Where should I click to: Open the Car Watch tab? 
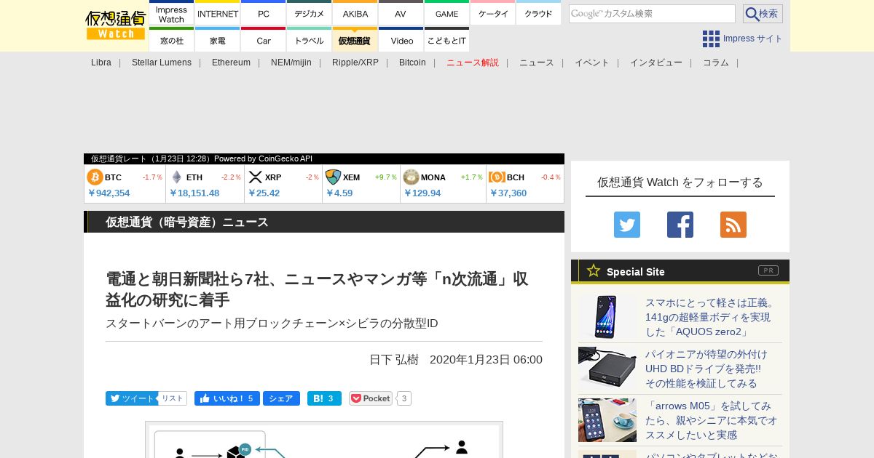(x=264, y=40)
